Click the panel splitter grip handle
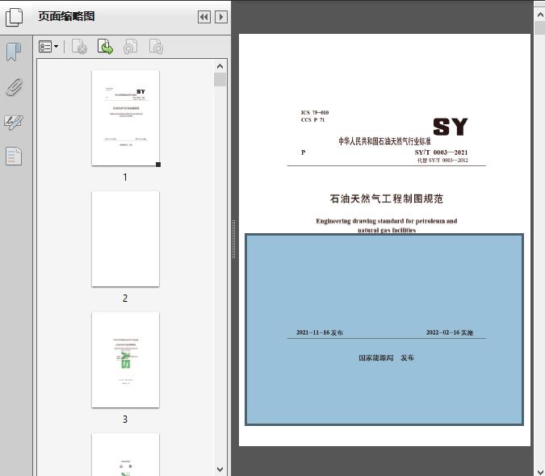The height and width of the screenshot is (476, 545). tap(234, 240)
